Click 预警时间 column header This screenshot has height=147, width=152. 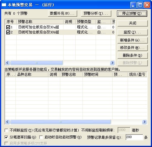click(x=97, y=75)
